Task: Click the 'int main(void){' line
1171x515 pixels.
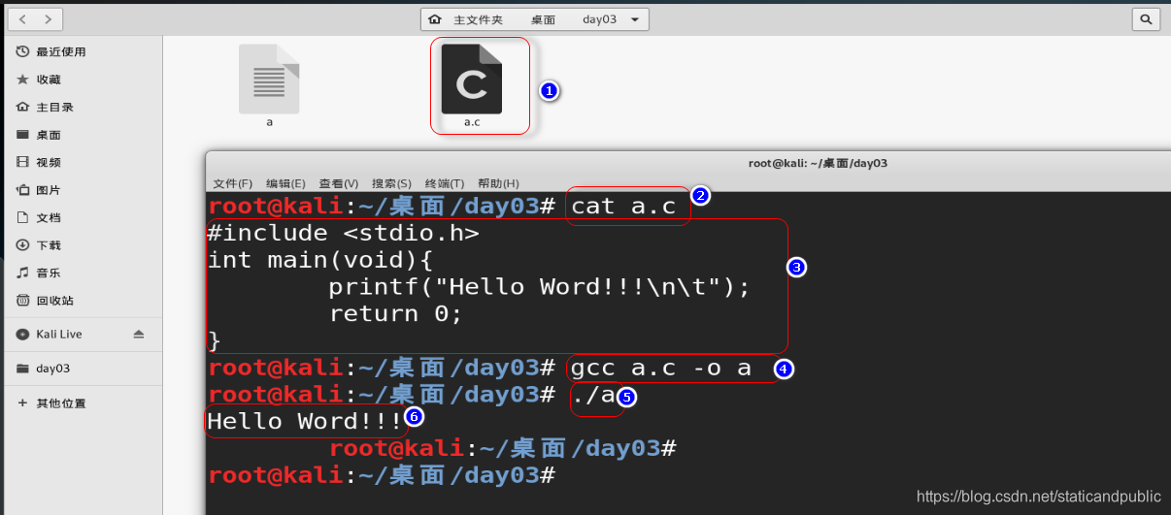Action: tap(320, 260)
